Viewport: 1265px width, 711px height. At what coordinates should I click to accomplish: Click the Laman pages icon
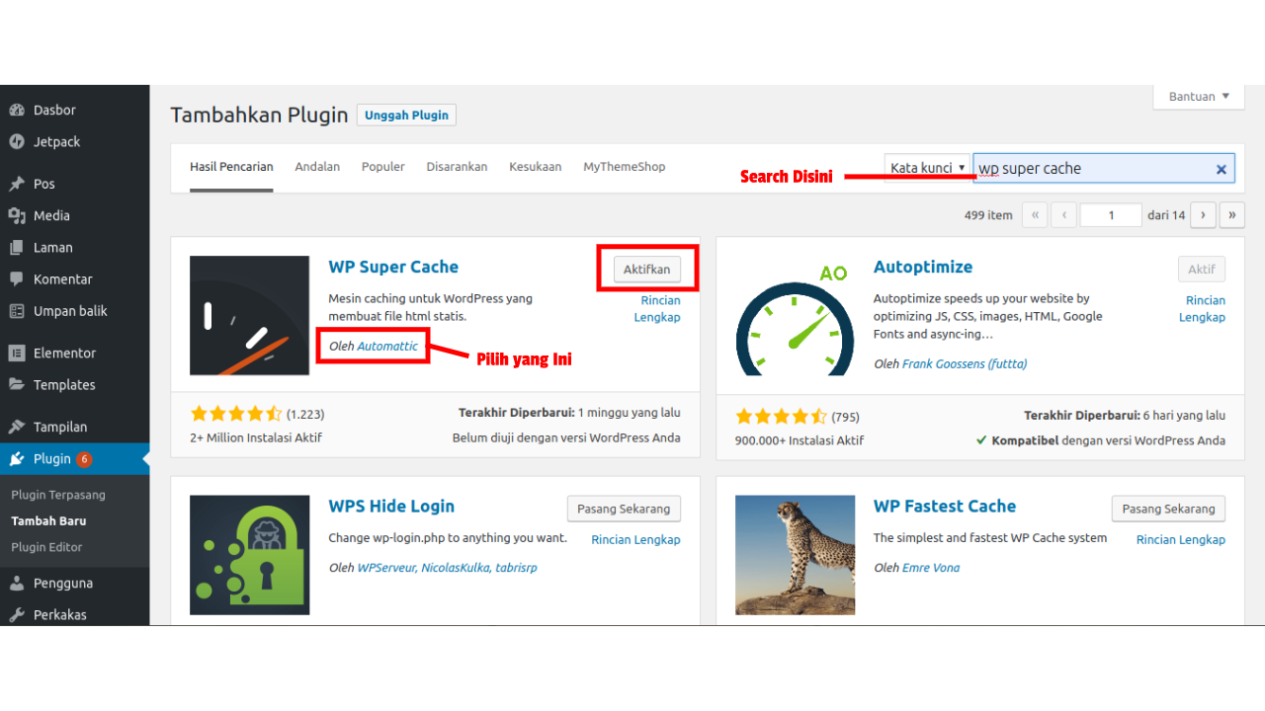point(17,247)
